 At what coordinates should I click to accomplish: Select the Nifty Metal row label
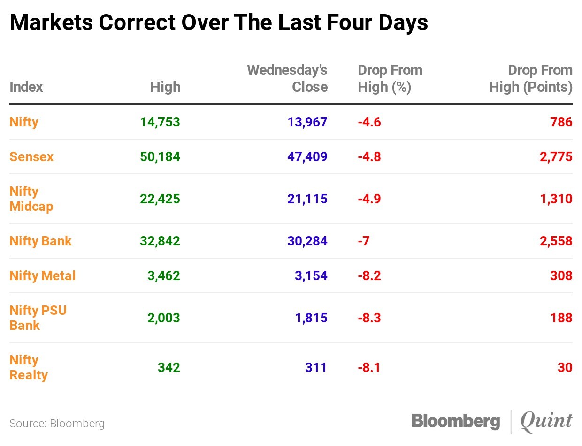42,275
